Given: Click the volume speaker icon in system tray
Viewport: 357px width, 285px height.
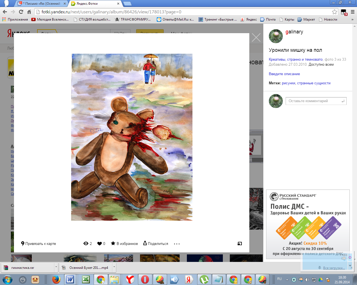Looking at the screenshot, I should [x=307, y=279].
